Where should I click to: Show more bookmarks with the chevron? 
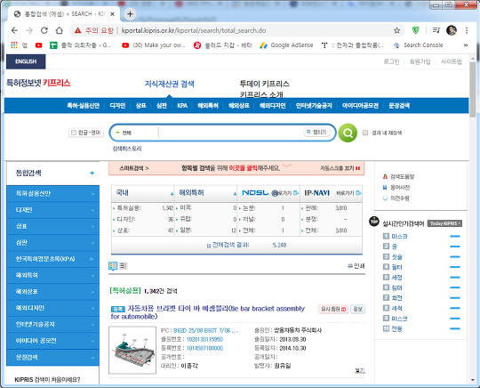pyautogui.click(x=466, y=45)
